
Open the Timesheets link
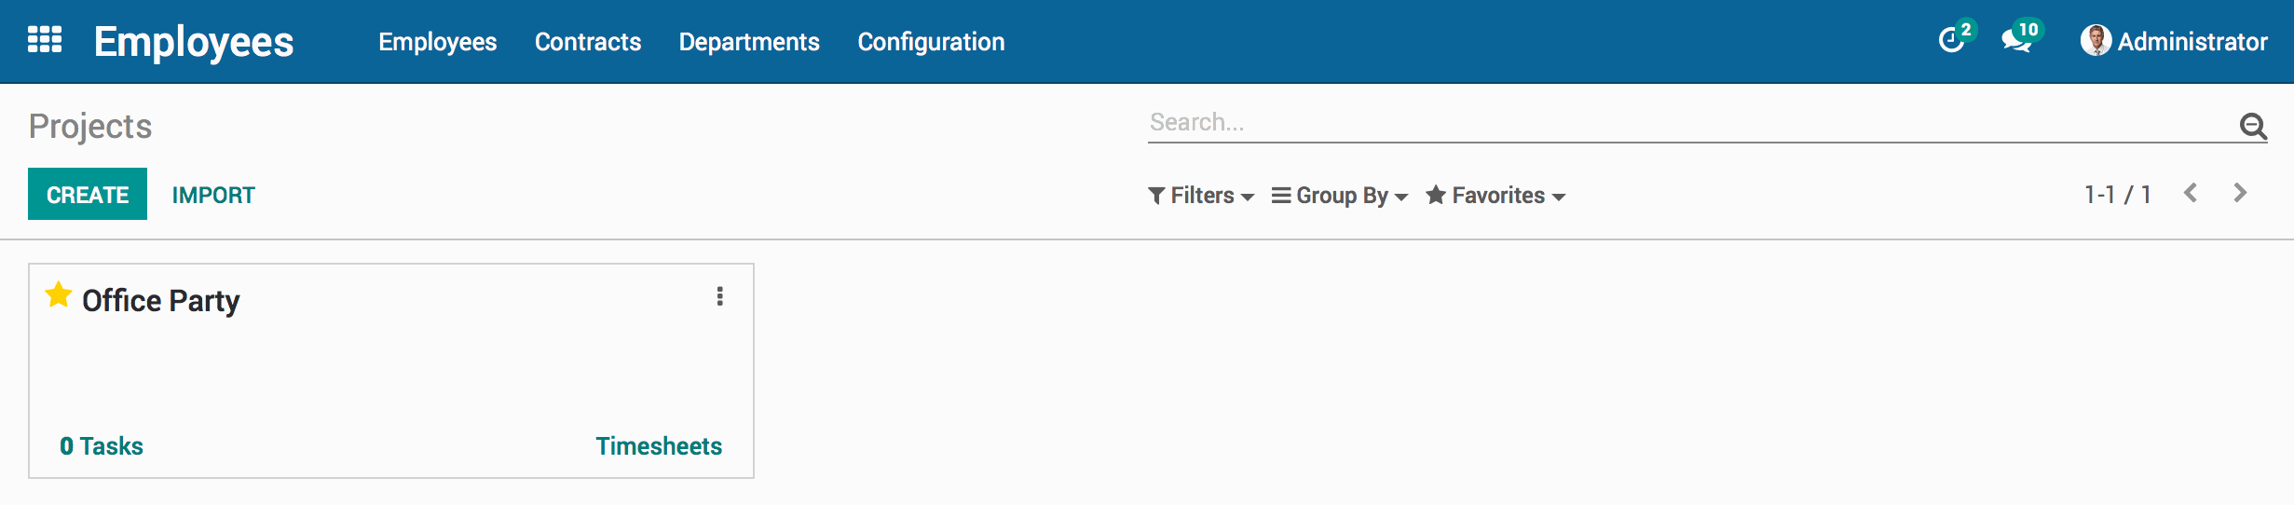click(x=659, y=446)
